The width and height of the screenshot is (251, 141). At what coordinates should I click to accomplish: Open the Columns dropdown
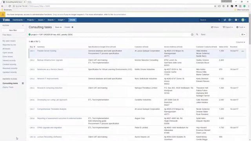click(x=240, y=42)
